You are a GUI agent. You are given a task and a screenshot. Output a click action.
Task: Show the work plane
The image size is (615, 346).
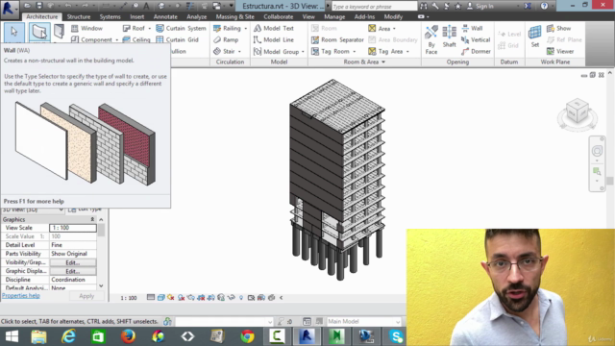click(559, 28)
